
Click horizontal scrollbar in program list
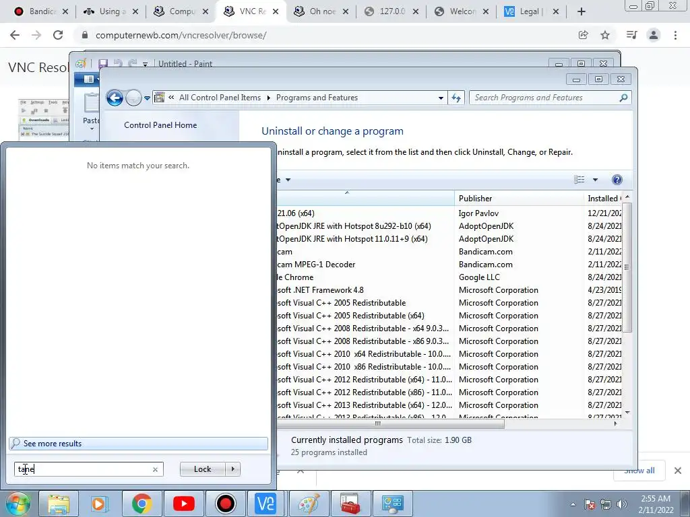[x=390, y=424]
